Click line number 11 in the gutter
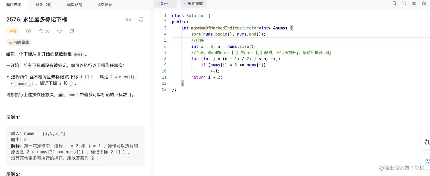 pyautogui.click(x=164, y=77)
